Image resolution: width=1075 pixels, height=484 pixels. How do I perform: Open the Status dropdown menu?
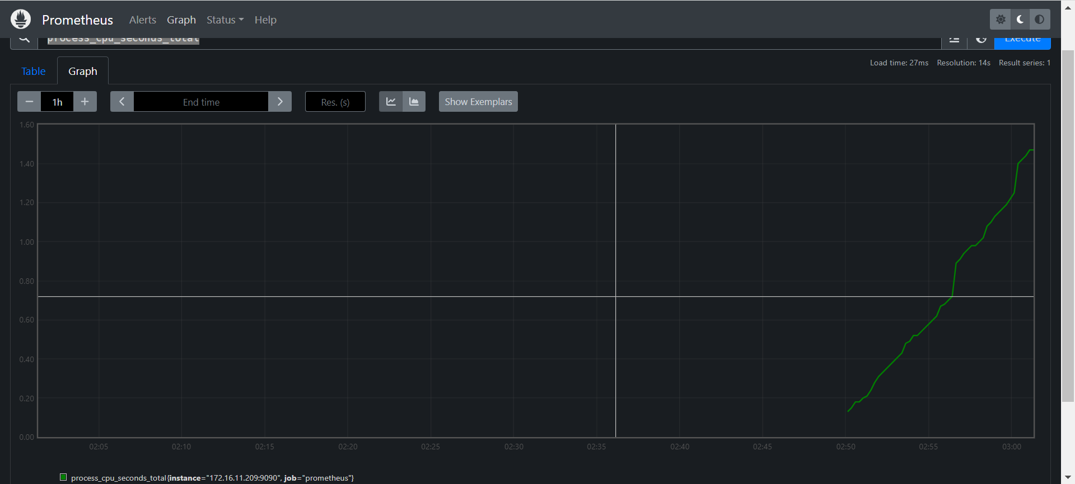(225, 20)
